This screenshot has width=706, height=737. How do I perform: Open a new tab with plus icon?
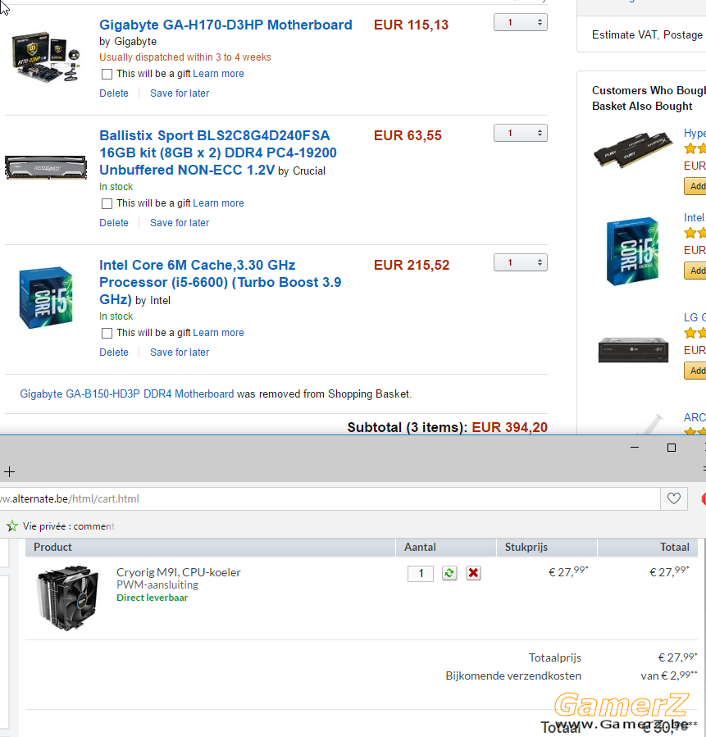click(x=9, y=471)
